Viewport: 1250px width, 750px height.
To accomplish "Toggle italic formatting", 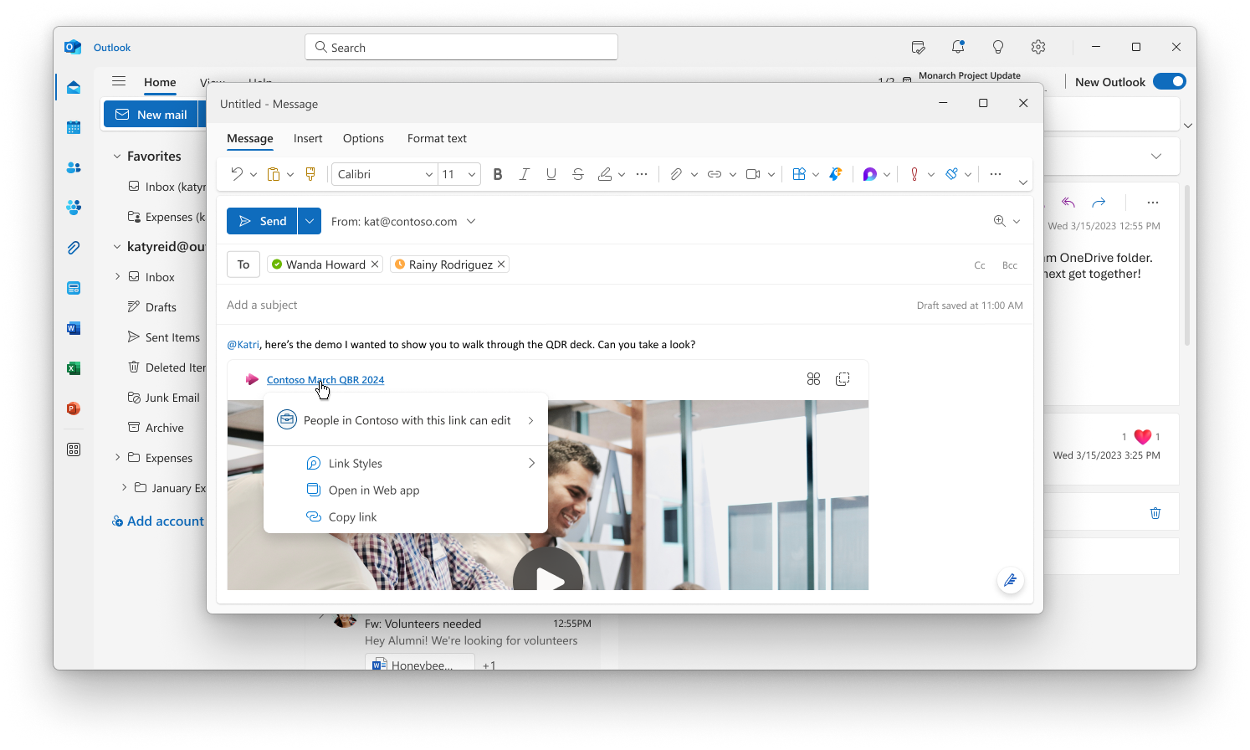I will 525,174.
